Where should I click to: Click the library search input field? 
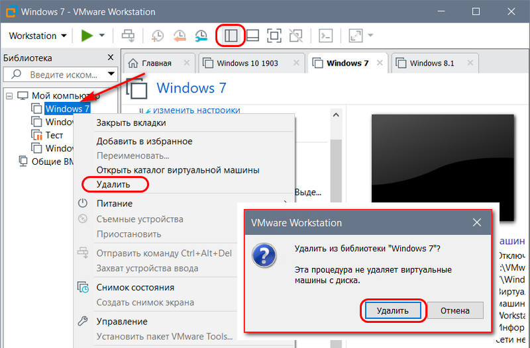(55, 75)
